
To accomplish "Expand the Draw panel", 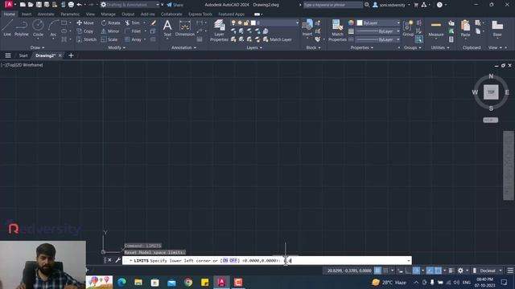I will pyautogui.click(x=37, y=47).
